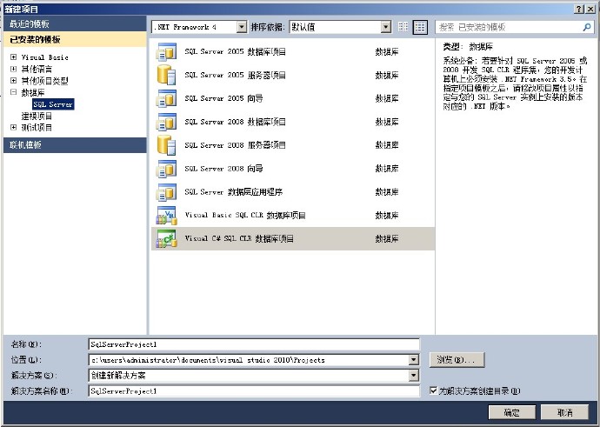Click the 解决方案名称 input field
The height and width of the screenshot is (427, 600).
[x=254, y=391]
